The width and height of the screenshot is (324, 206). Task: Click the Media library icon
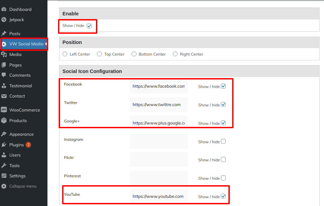pos(4,55)
